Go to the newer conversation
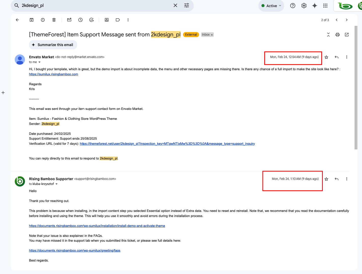Viewport: 362px width, 274px height. point(337,20)
